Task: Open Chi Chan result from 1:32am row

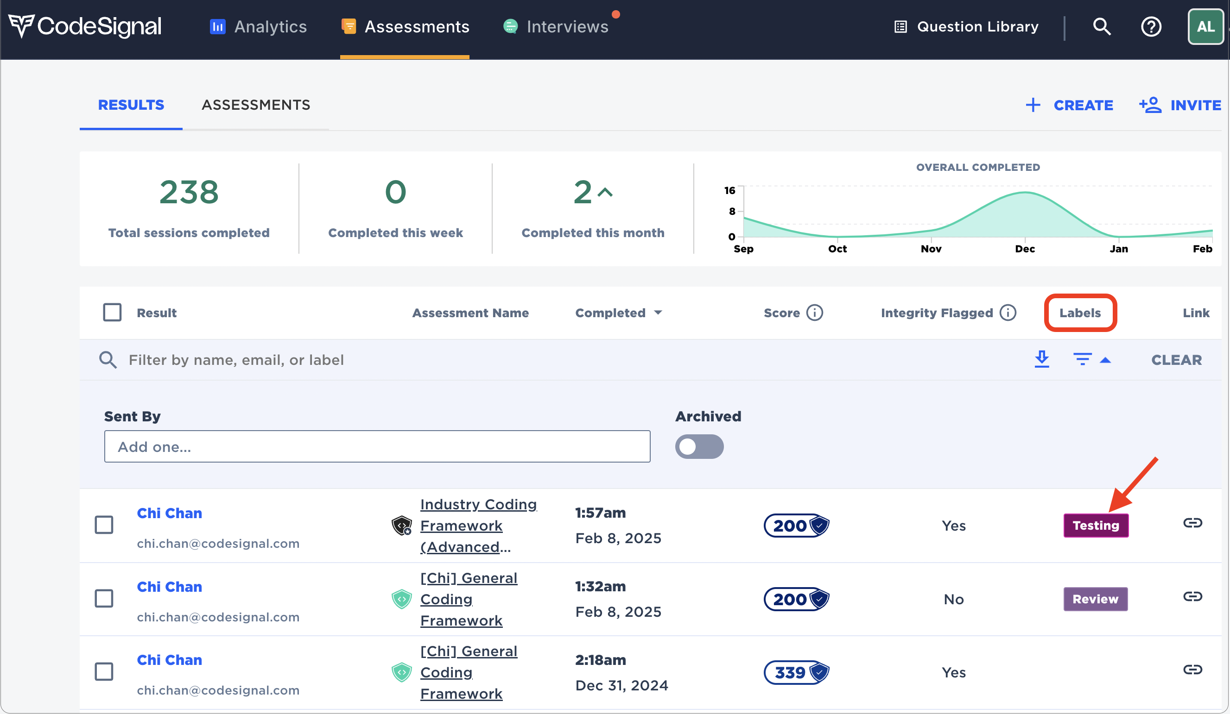Action: point(169,587)
